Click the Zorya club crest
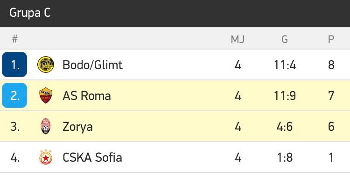The image size is (350, 179). tap(46, 126)
